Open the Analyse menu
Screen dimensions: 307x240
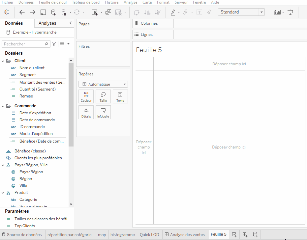click(x=130, y=2)
